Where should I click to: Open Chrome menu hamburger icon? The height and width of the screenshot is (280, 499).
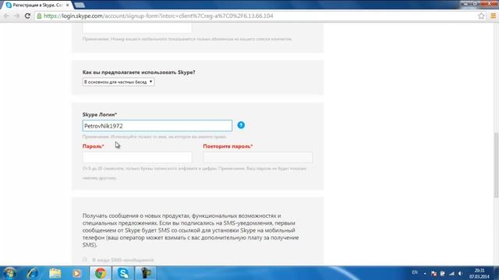pos(493,16)
